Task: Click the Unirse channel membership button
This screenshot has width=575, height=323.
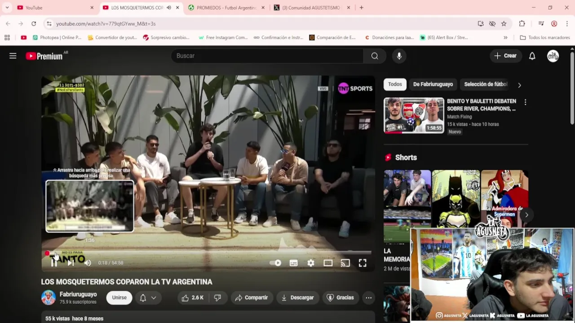Action: pyautogui.click(x=119, y=297)
